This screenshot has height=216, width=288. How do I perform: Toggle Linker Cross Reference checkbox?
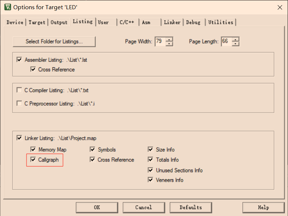[92, 160]
